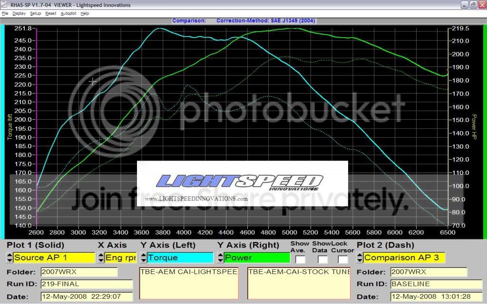Screen dimensions: 487x304
Task: Open the Setup menu
Action: pyautogui.click(x=35, y=13)
